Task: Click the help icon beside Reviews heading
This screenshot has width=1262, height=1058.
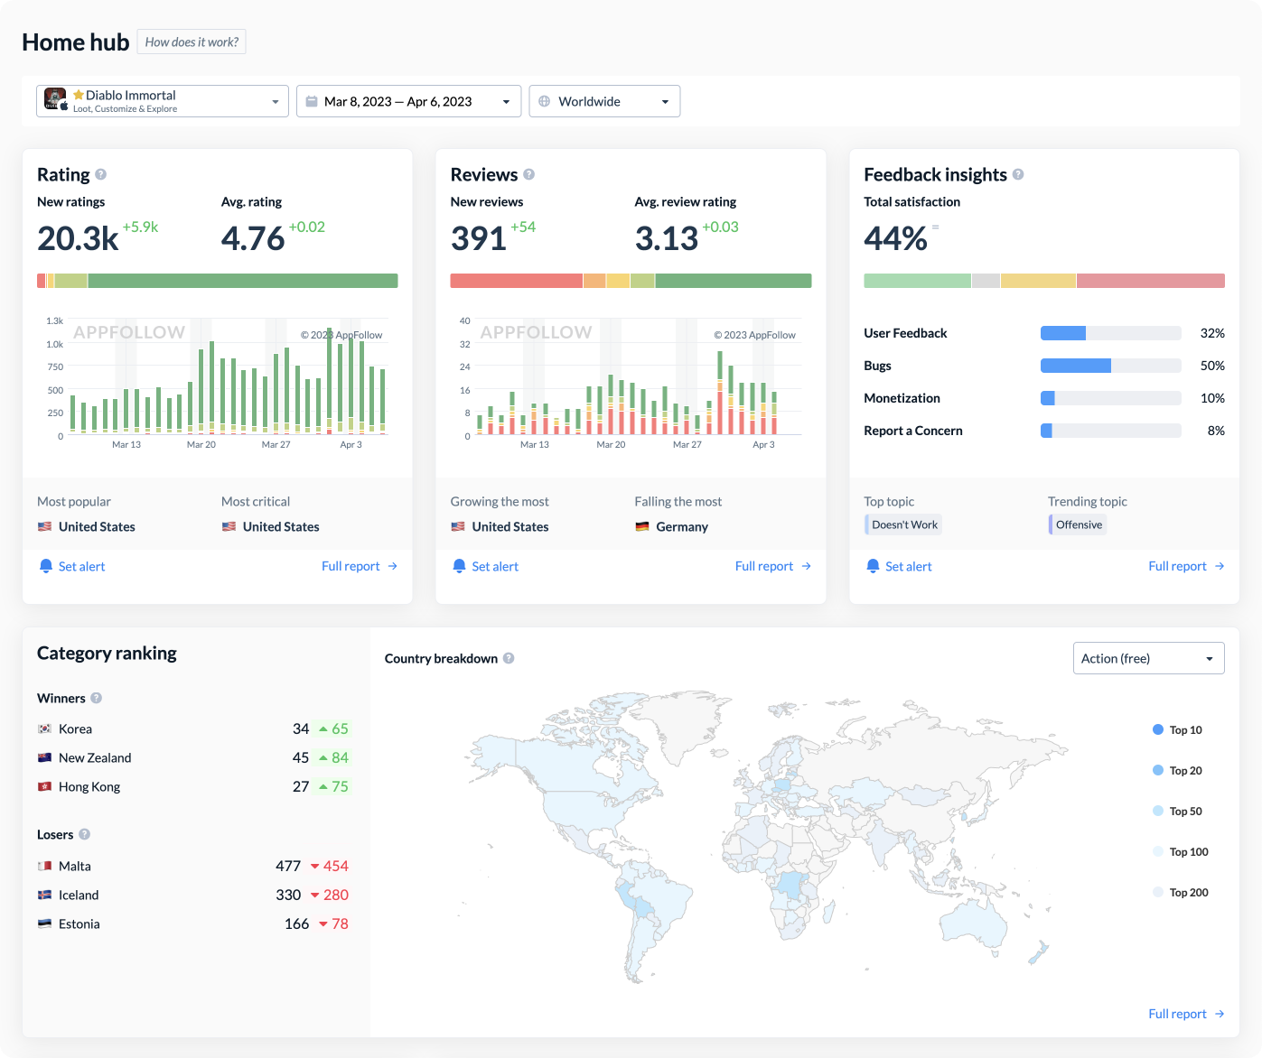Action: point(529,174)
